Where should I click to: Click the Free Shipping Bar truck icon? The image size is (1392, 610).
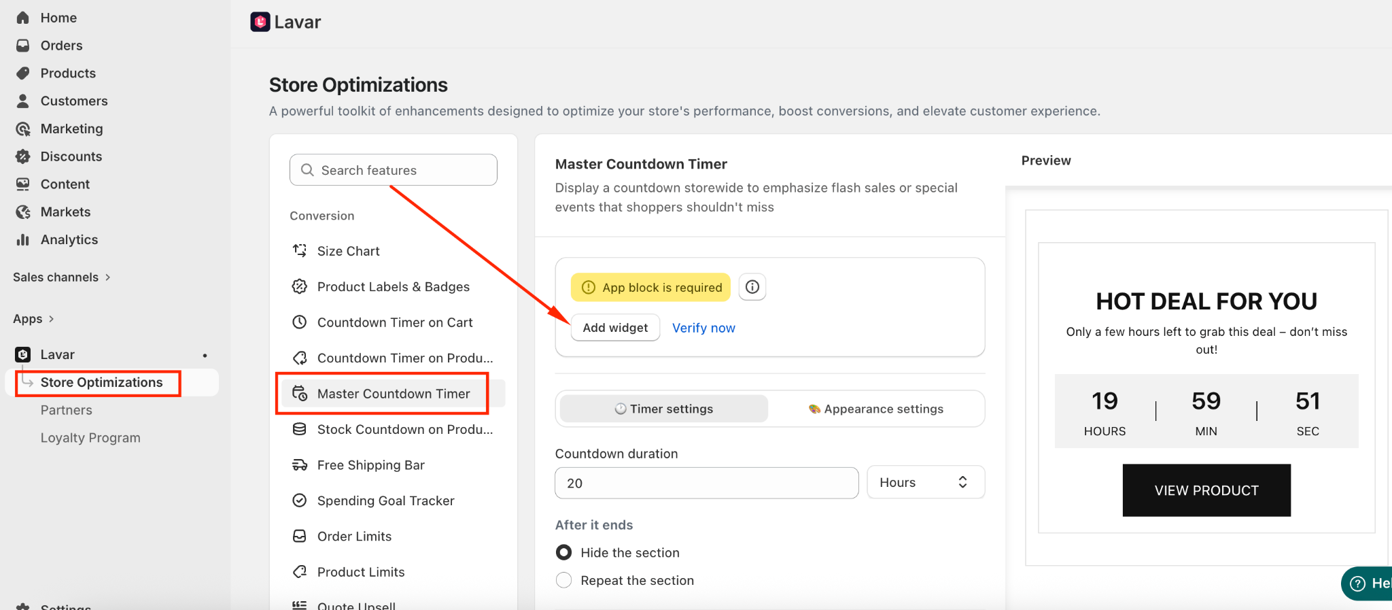tap(299, 465)
